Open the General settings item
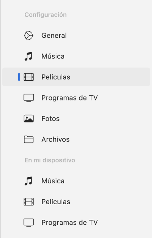This screenshot has width=152, height=238. click(x=54, y=35)
